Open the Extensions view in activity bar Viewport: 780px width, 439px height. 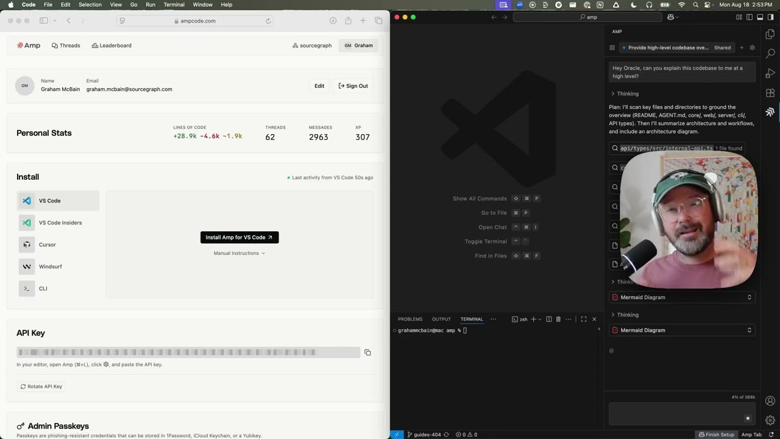pos(770,93)
